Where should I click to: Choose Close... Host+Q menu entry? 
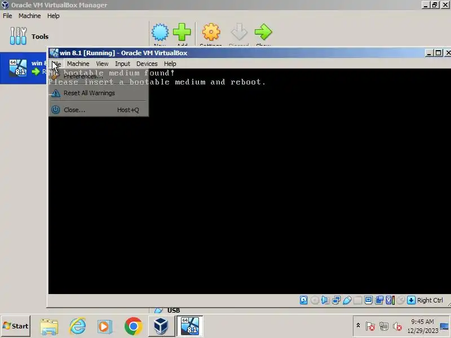click(x=99, y=110)
